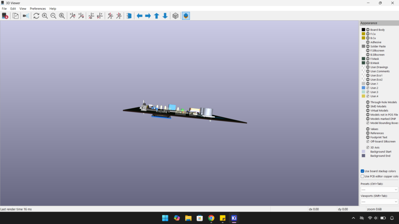Click the F.Cu color swatch
The image size is (399, 224).
click(x=364, y=34)
